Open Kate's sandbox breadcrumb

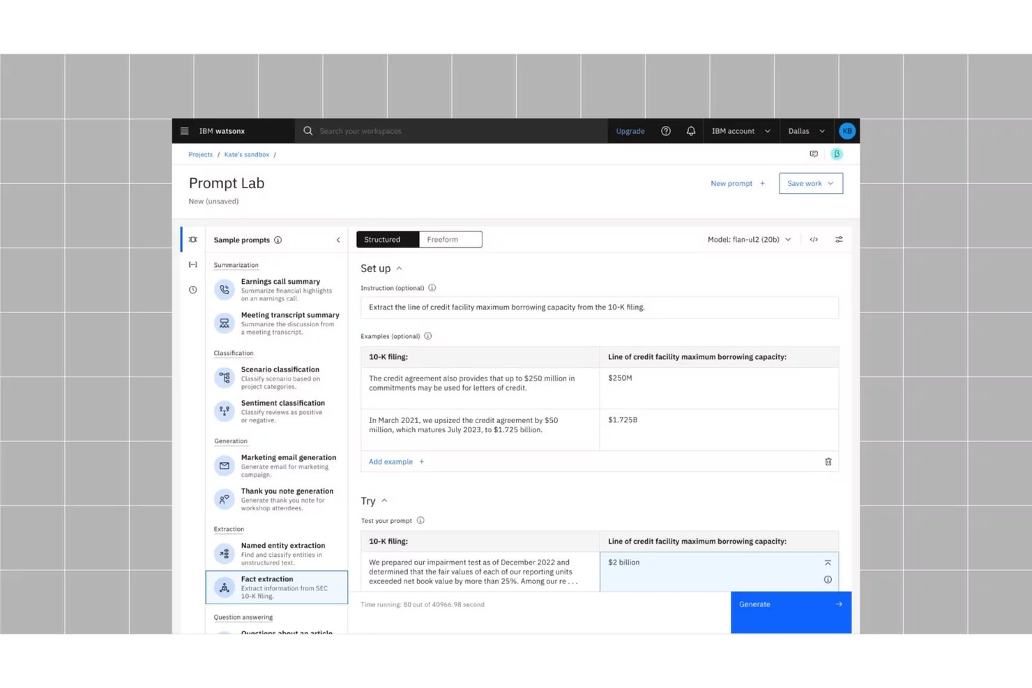coord(247,155)
